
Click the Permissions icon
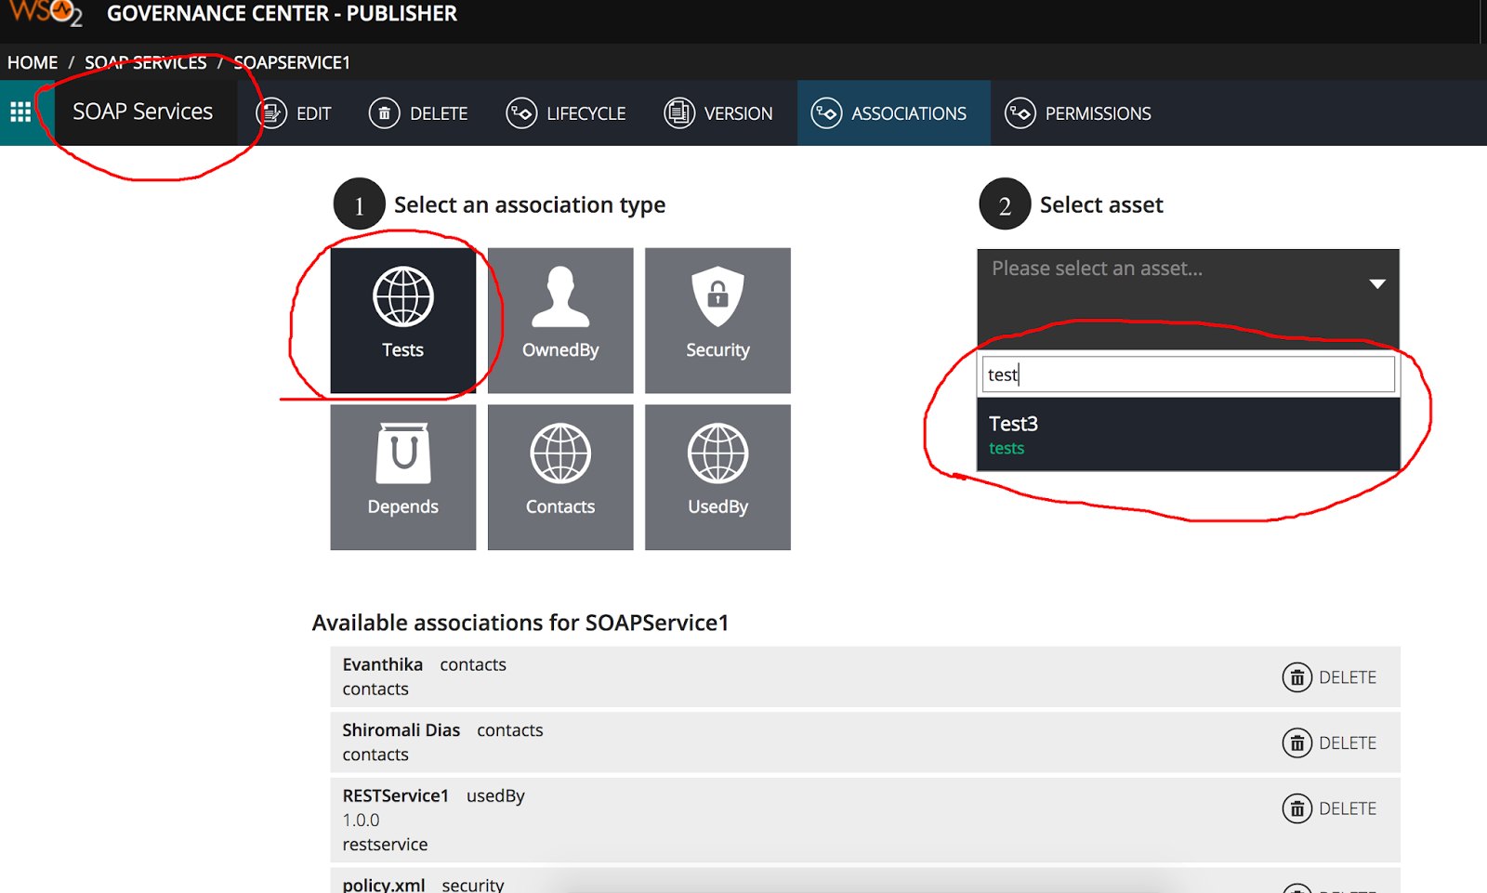[x=1020, y=113]
